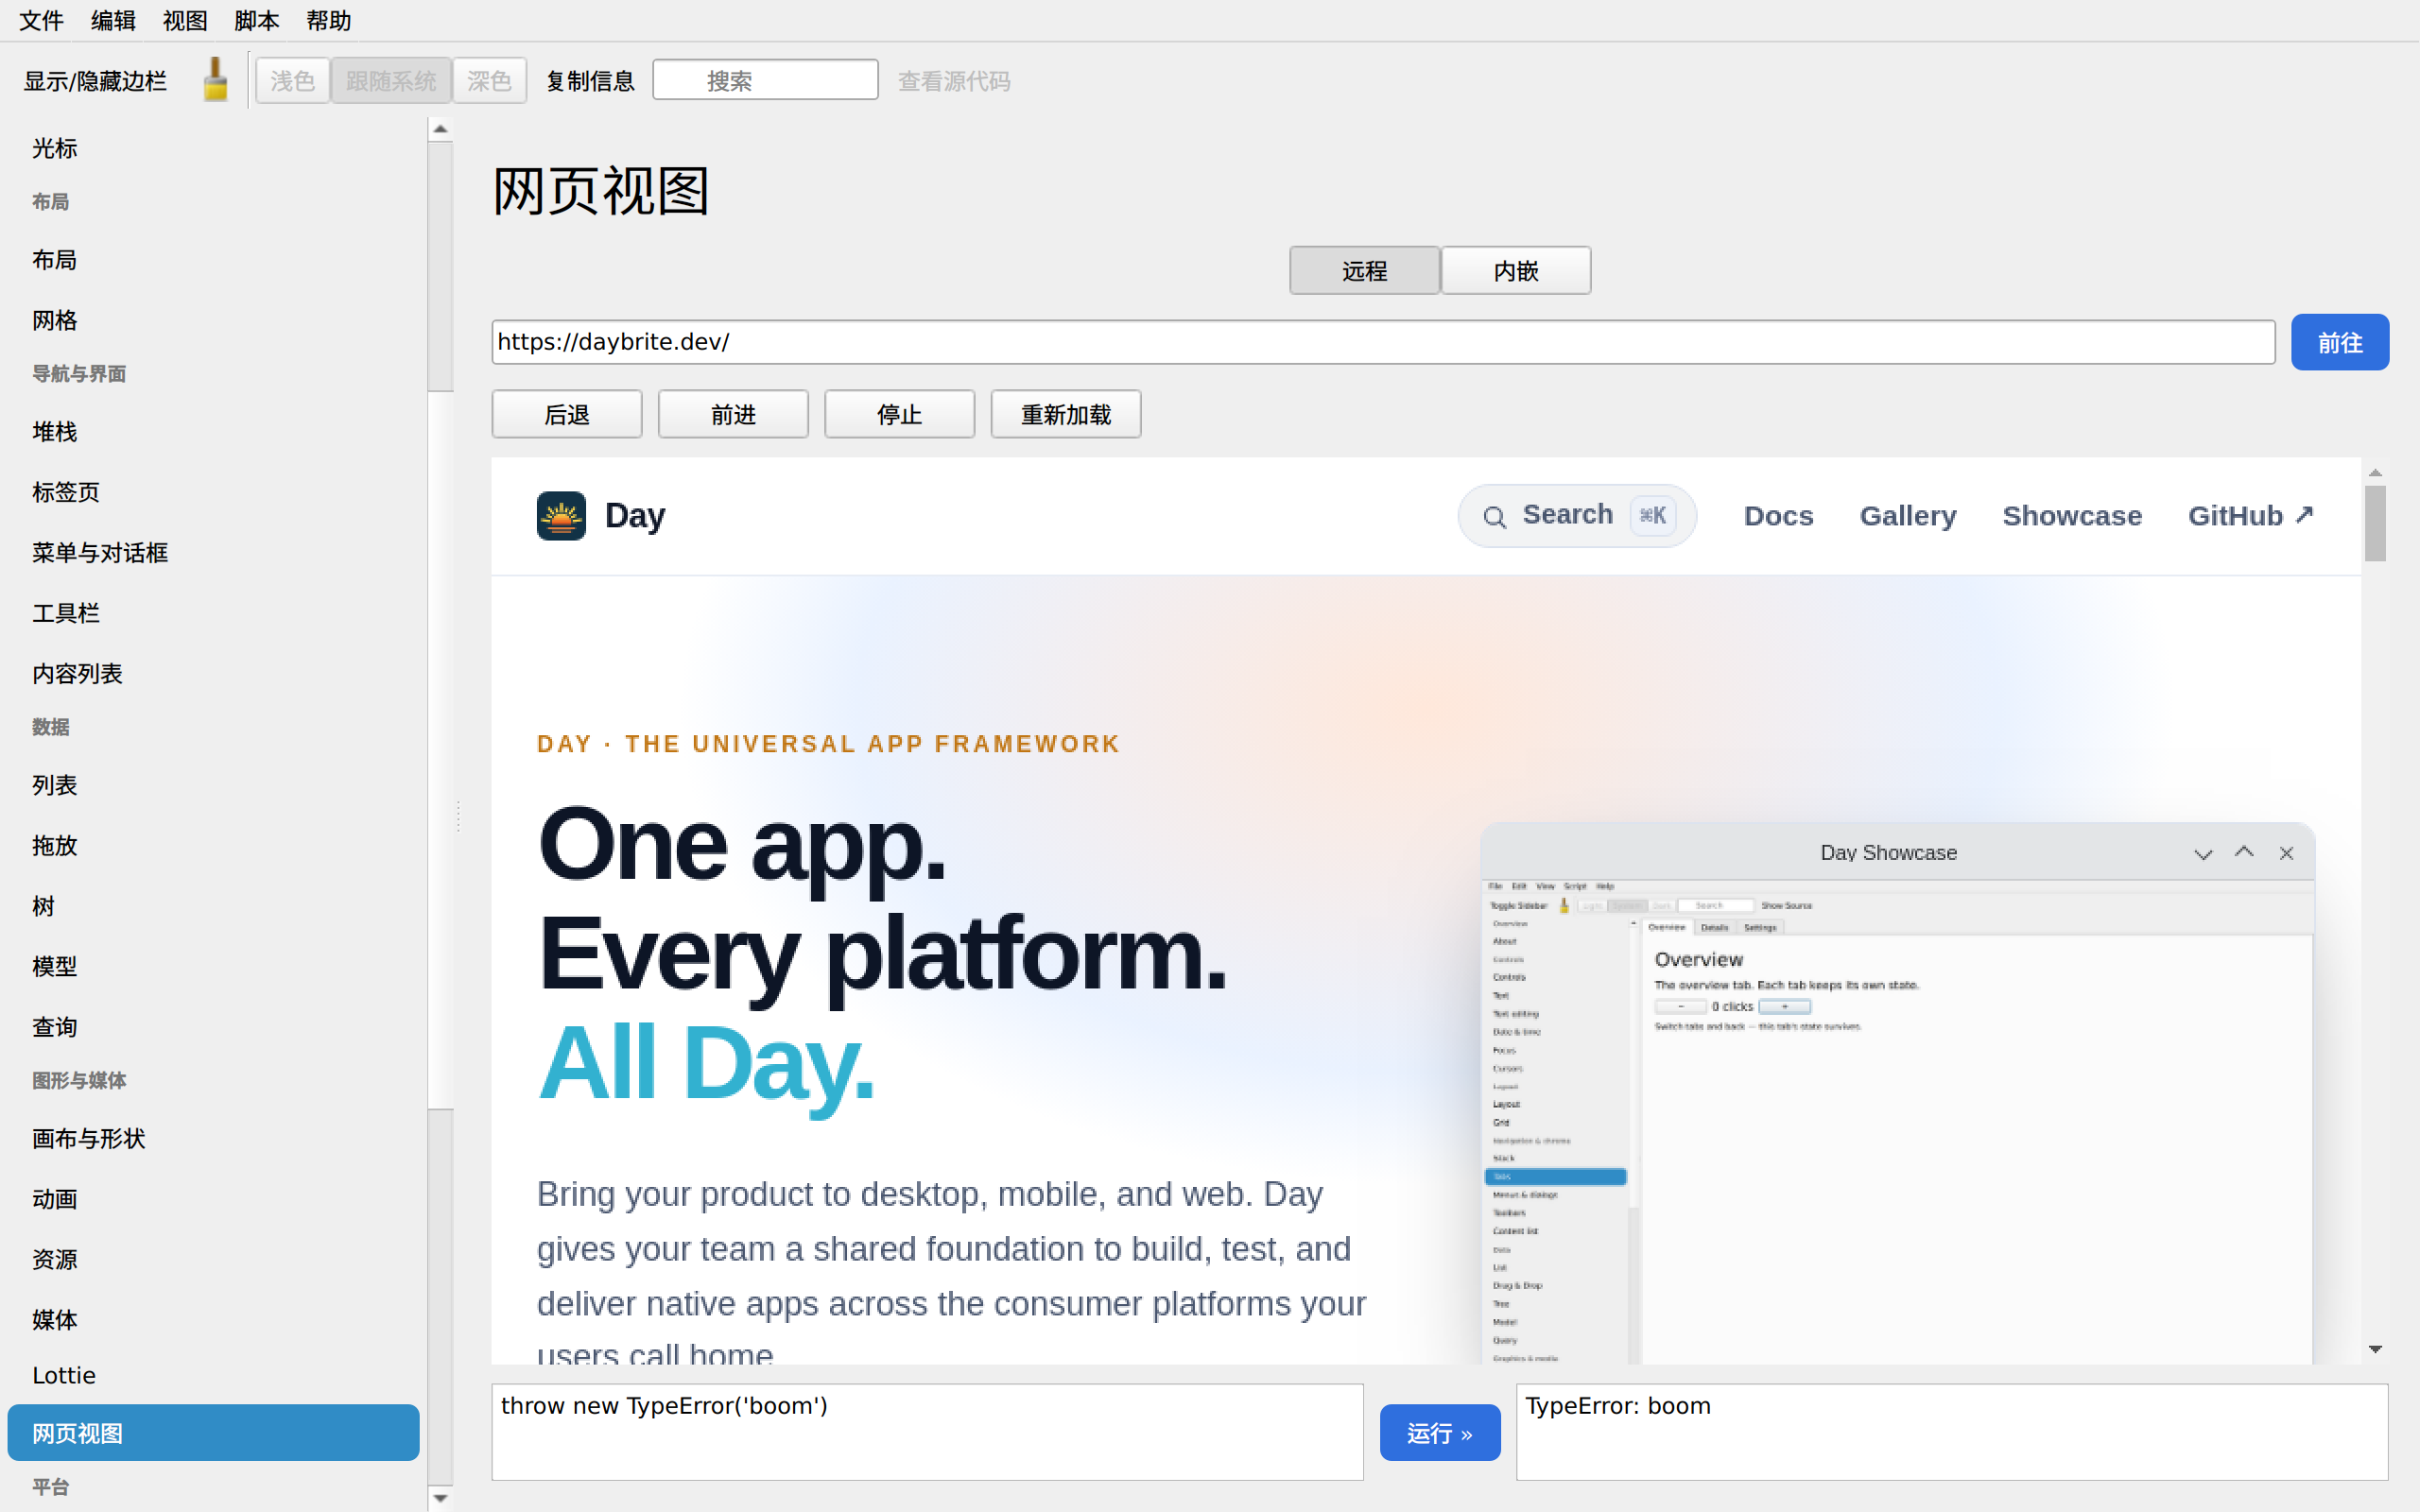Click the Day brand name link
Viewport: 2420px width, 1512px height.
pos(635,516)
